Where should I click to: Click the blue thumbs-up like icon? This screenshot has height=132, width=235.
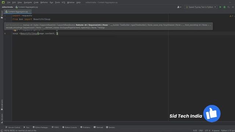coord(212,113)
